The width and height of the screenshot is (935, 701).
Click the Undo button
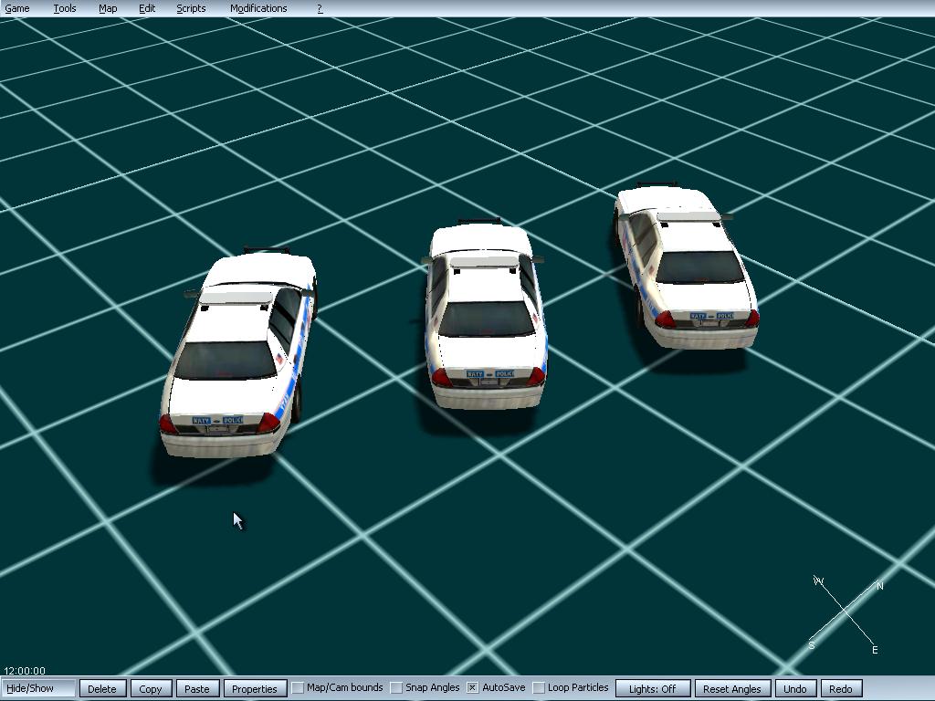click(x=795, y=688)
